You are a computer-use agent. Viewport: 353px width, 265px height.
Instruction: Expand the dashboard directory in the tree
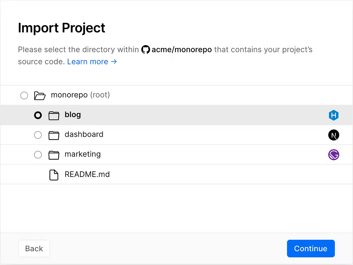(x=84, y=134)
